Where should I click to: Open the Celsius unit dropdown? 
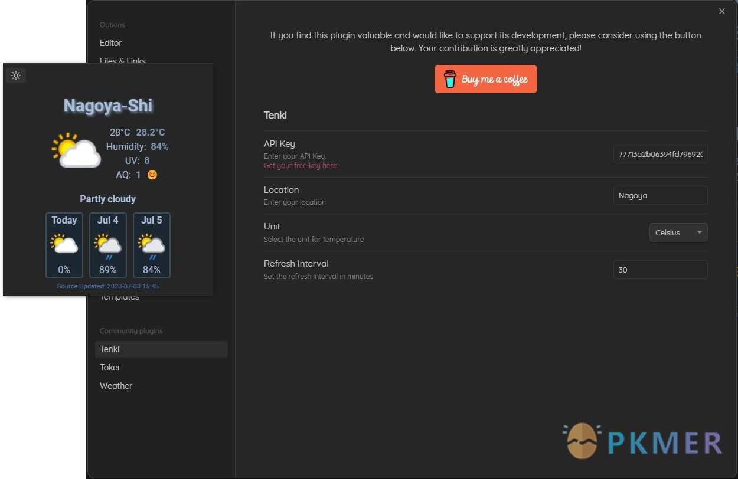(x=678, y=232)
